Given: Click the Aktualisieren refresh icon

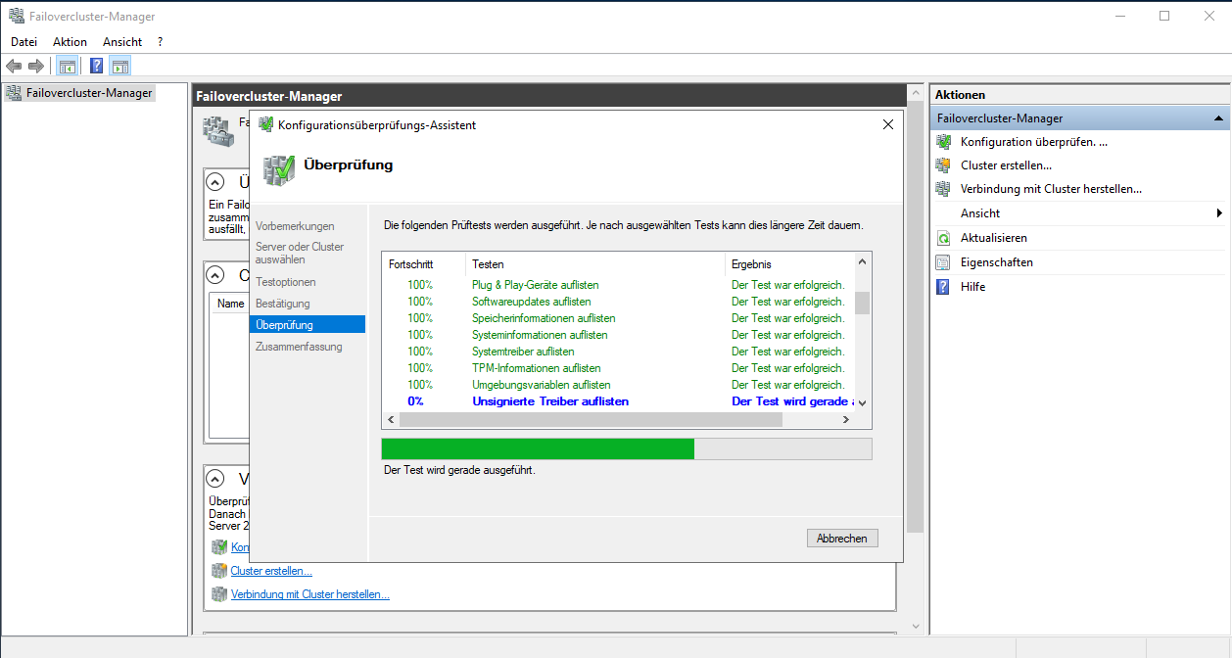Looking at the screenshot, I should [944, 237].
